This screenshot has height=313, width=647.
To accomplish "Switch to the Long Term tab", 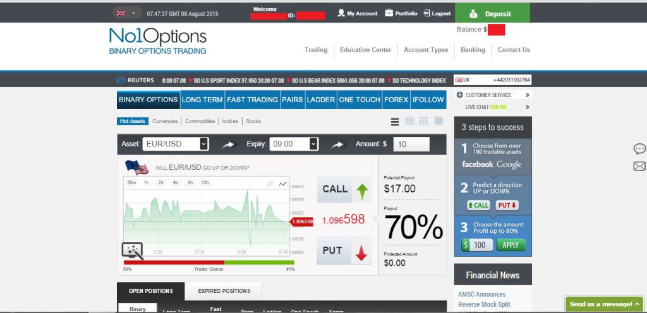I will pyautogui.click(x=202, y=100).
